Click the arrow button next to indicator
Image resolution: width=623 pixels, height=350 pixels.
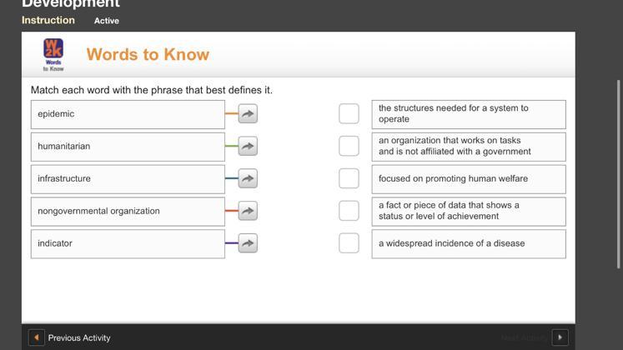(248, 243)
